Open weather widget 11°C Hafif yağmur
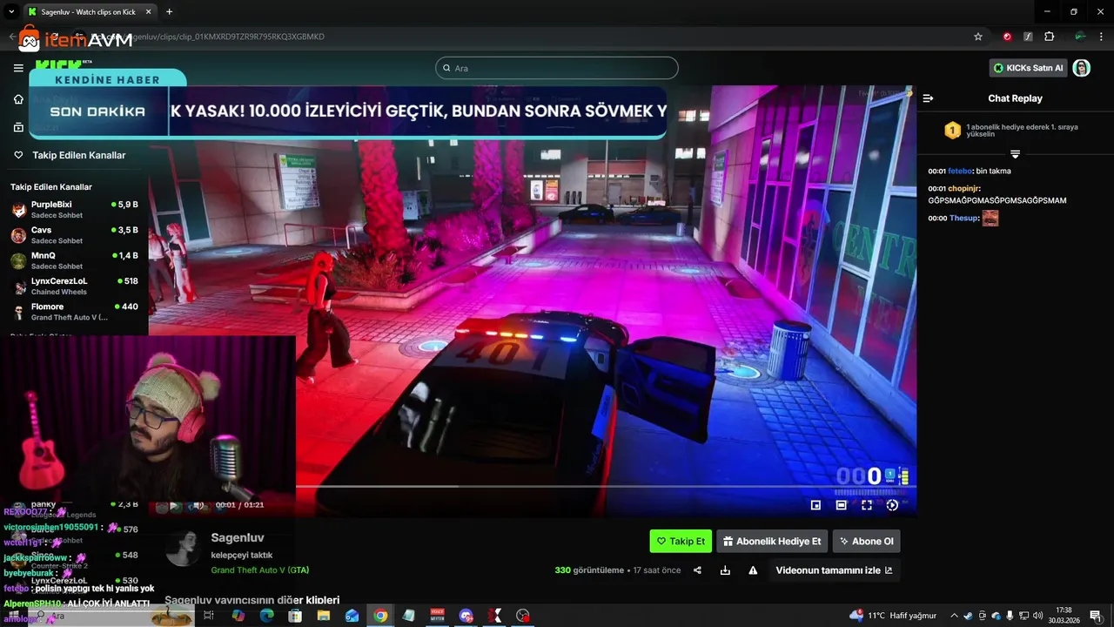The width and height of the screenshot is (1114, 627). [894, 616]
